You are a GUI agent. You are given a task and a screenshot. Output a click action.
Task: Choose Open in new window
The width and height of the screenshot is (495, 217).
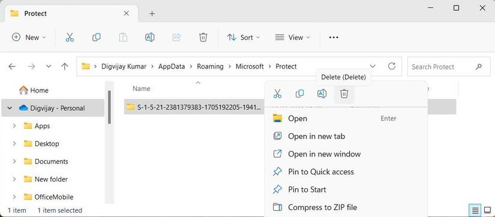point(346,154)
